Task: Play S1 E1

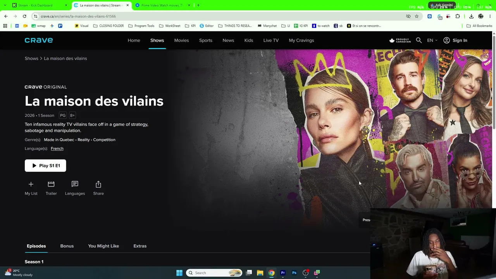Action: coord(45,165)
